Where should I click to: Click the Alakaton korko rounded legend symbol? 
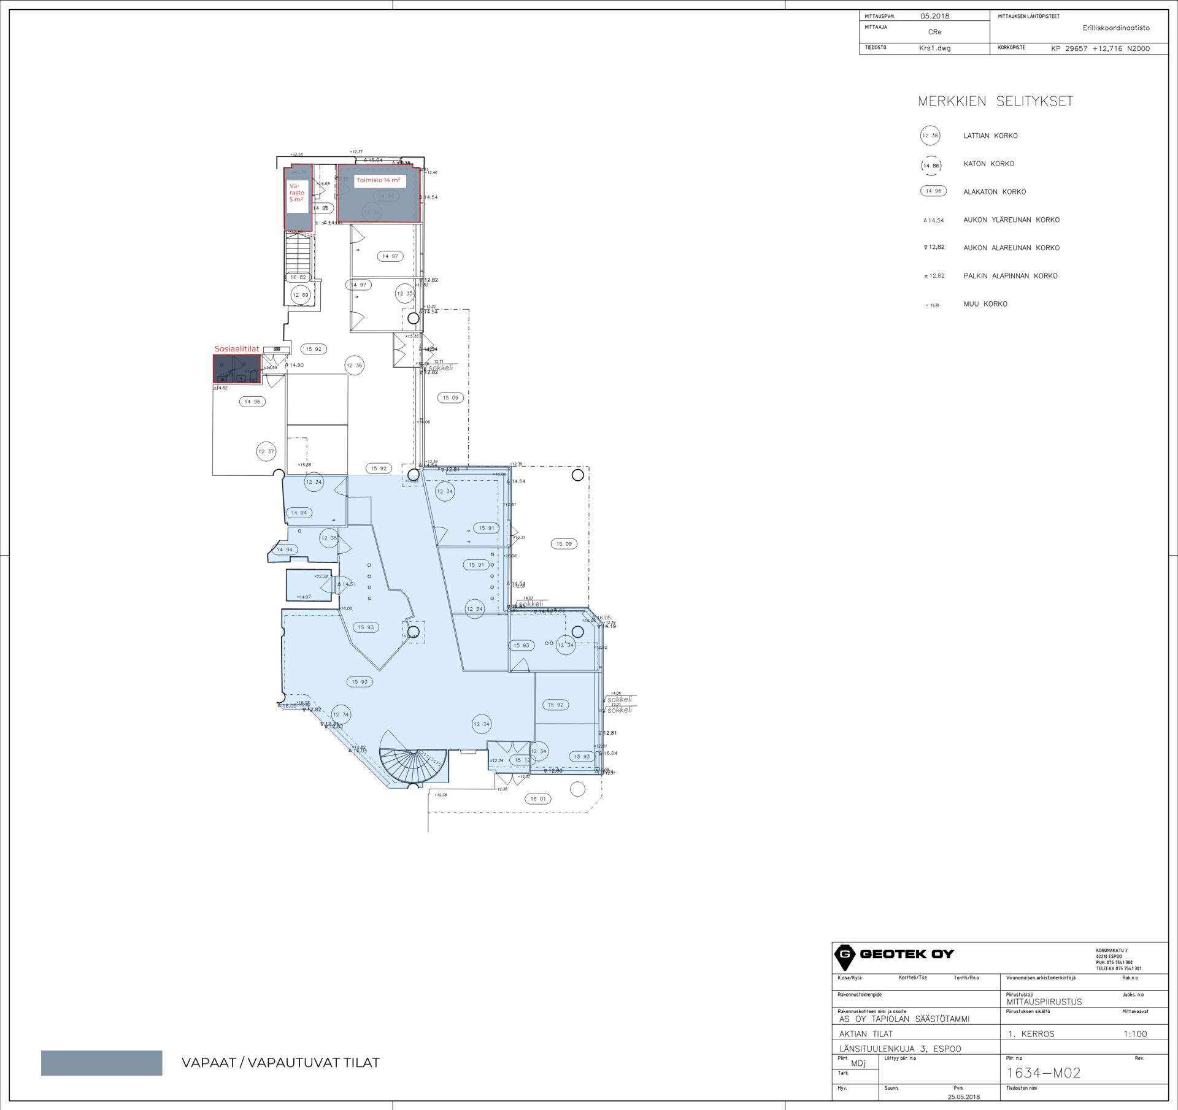point(933,191)
